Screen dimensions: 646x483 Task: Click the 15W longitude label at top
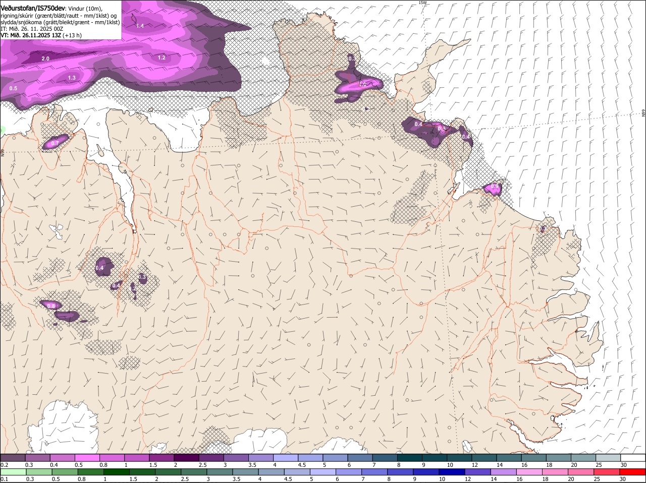(x=422, y=3)
